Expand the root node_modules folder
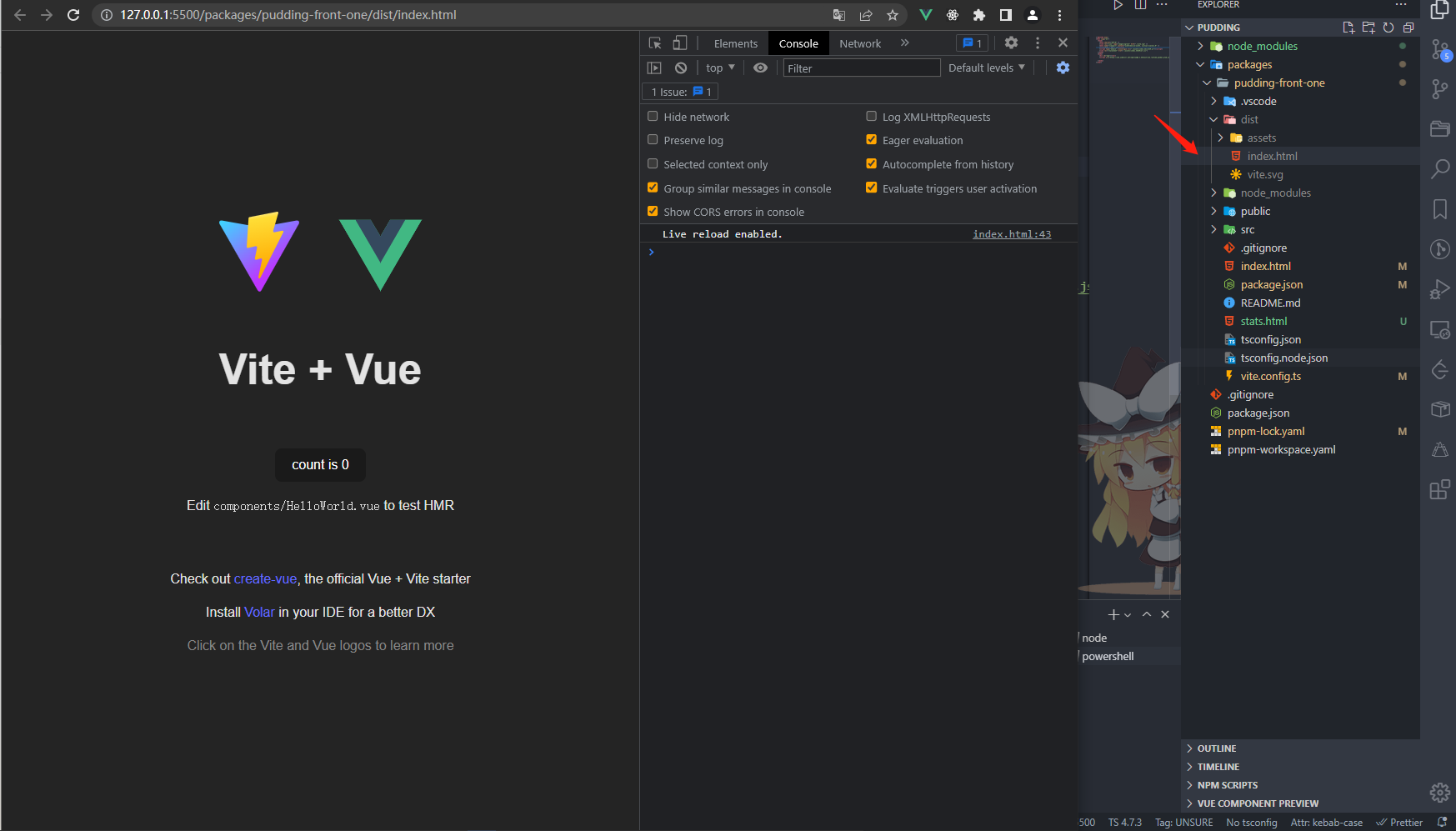Screen dimensions: 1456x831 click(x=1201, y=46)
